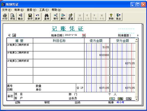This screenshot has height=111, width=147.
Task: Click credit total 637135 in 合计 row
Action: 130,88
